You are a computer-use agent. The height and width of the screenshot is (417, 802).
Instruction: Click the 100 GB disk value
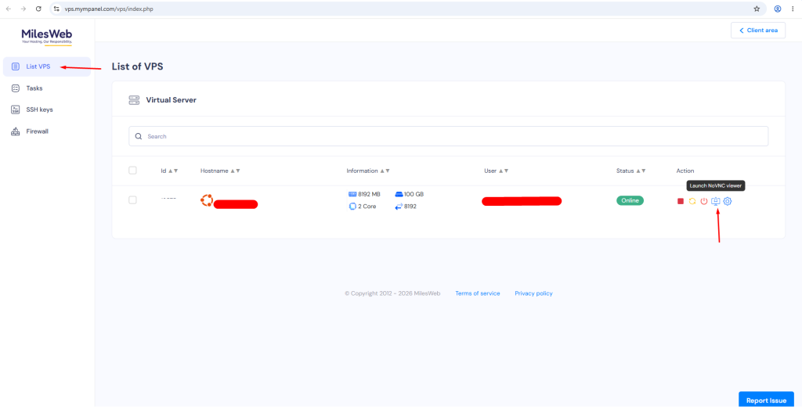414,194
